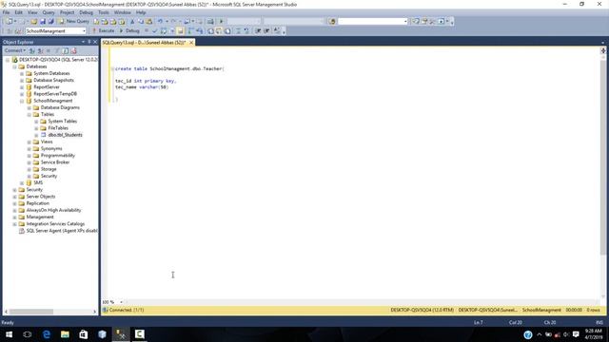609x342 pixels.
Task: Click the Disconnect icon in Object Explorer toolbar
Action: point(40,50)
